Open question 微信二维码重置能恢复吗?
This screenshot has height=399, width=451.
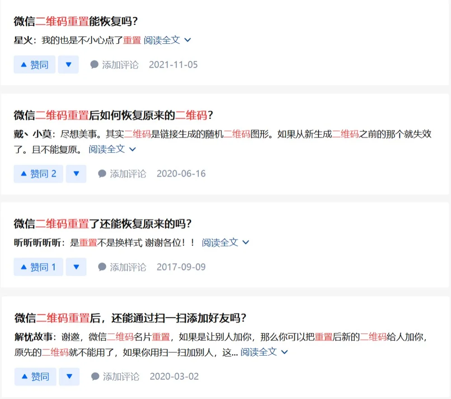coord(75,21)
